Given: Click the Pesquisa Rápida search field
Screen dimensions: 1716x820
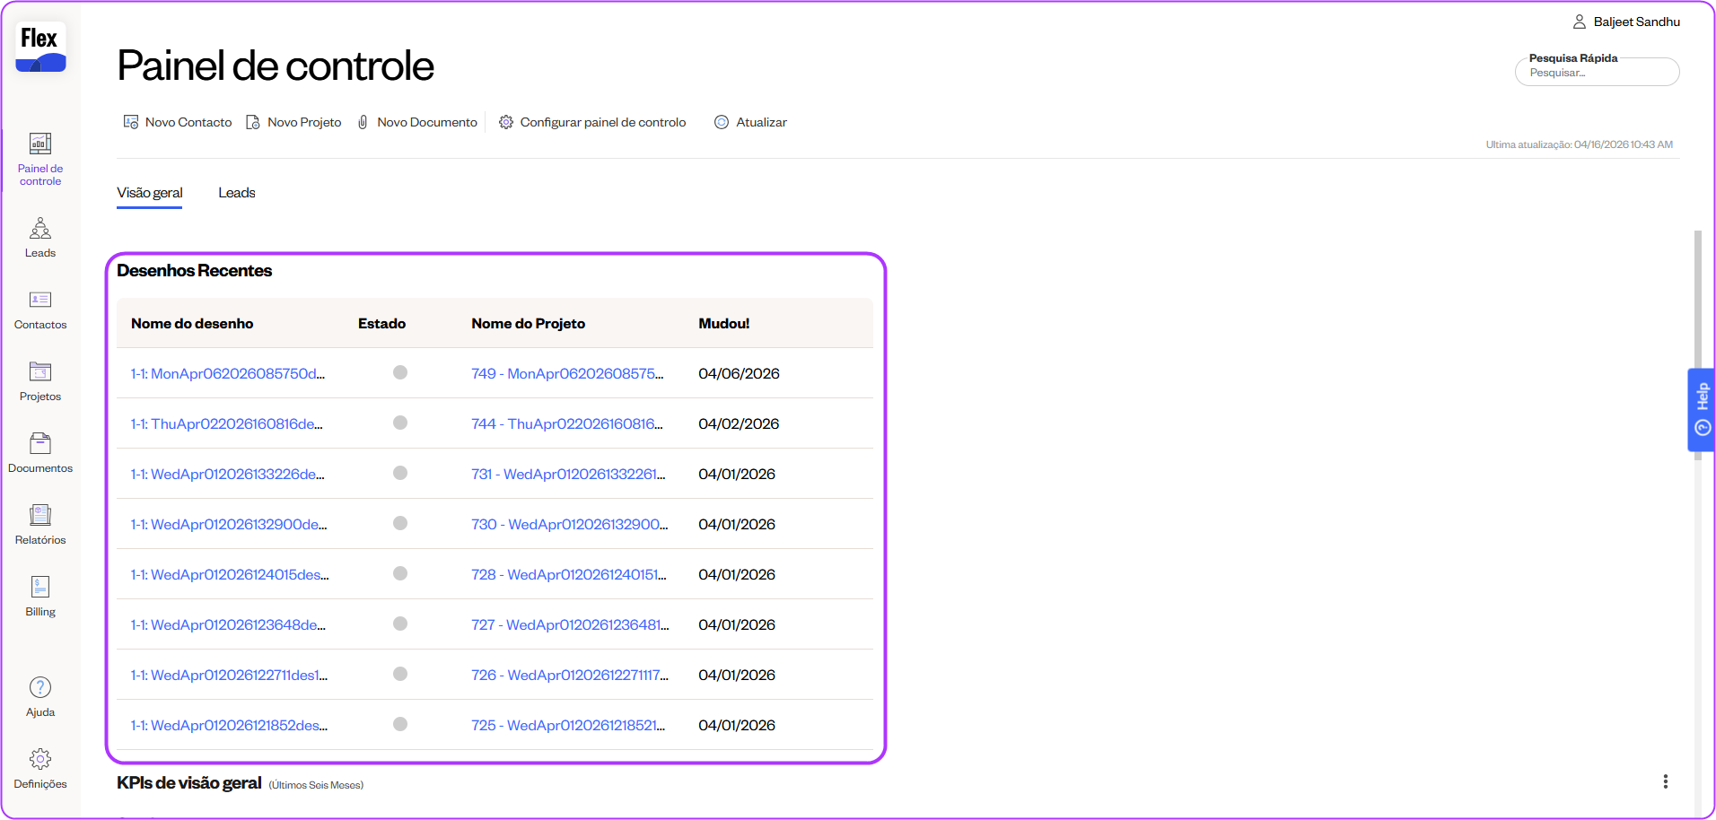Looking at the screenshot, I should tap(1597, 73).
